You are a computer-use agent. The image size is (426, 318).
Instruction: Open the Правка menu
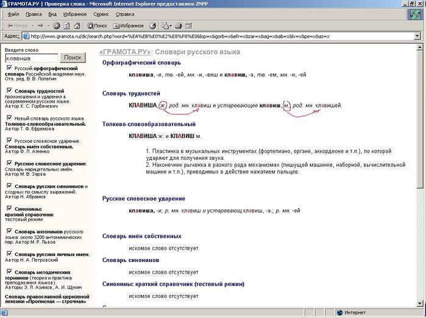pyautogui.click(x=34, y=14)
